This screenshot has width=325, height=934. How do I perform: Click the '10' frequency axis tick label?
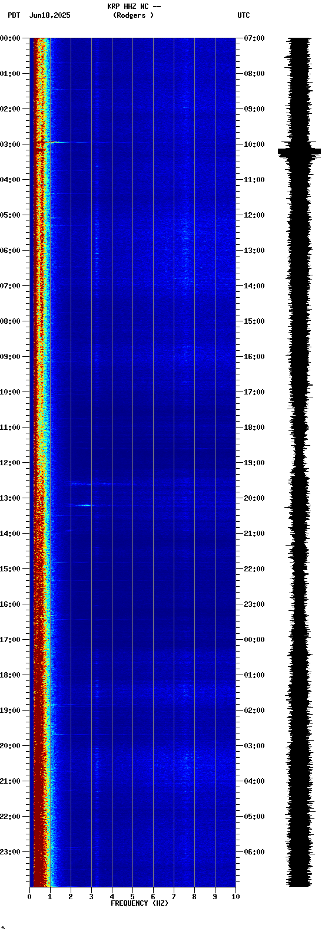[236, 897]
